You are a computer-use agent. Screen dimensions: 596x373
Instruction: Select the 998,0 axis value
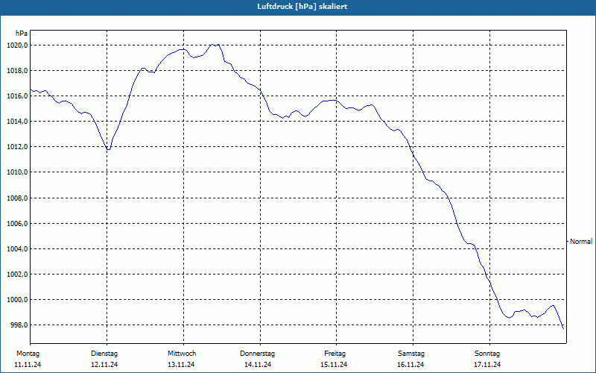click(19, 325)
